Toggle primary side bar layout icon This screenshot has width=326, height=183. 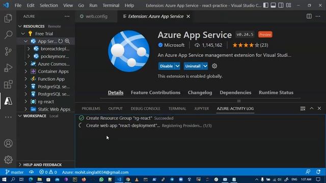click(x=266, y=5)
